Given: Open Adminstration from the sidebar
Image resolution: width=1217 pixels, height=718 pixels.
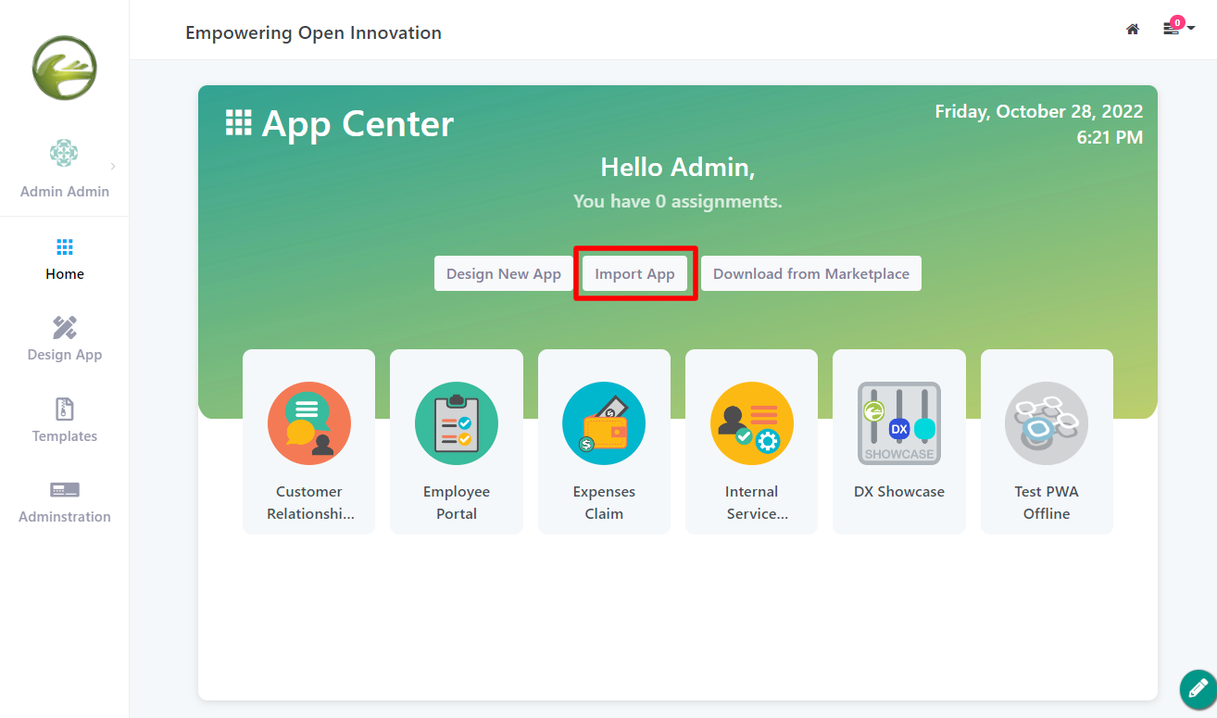Looking at the screenshot, I should (x=65, y=501).
